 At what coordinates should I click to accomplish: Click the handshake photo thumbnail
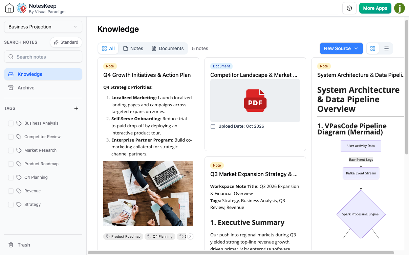coord(148,193)
